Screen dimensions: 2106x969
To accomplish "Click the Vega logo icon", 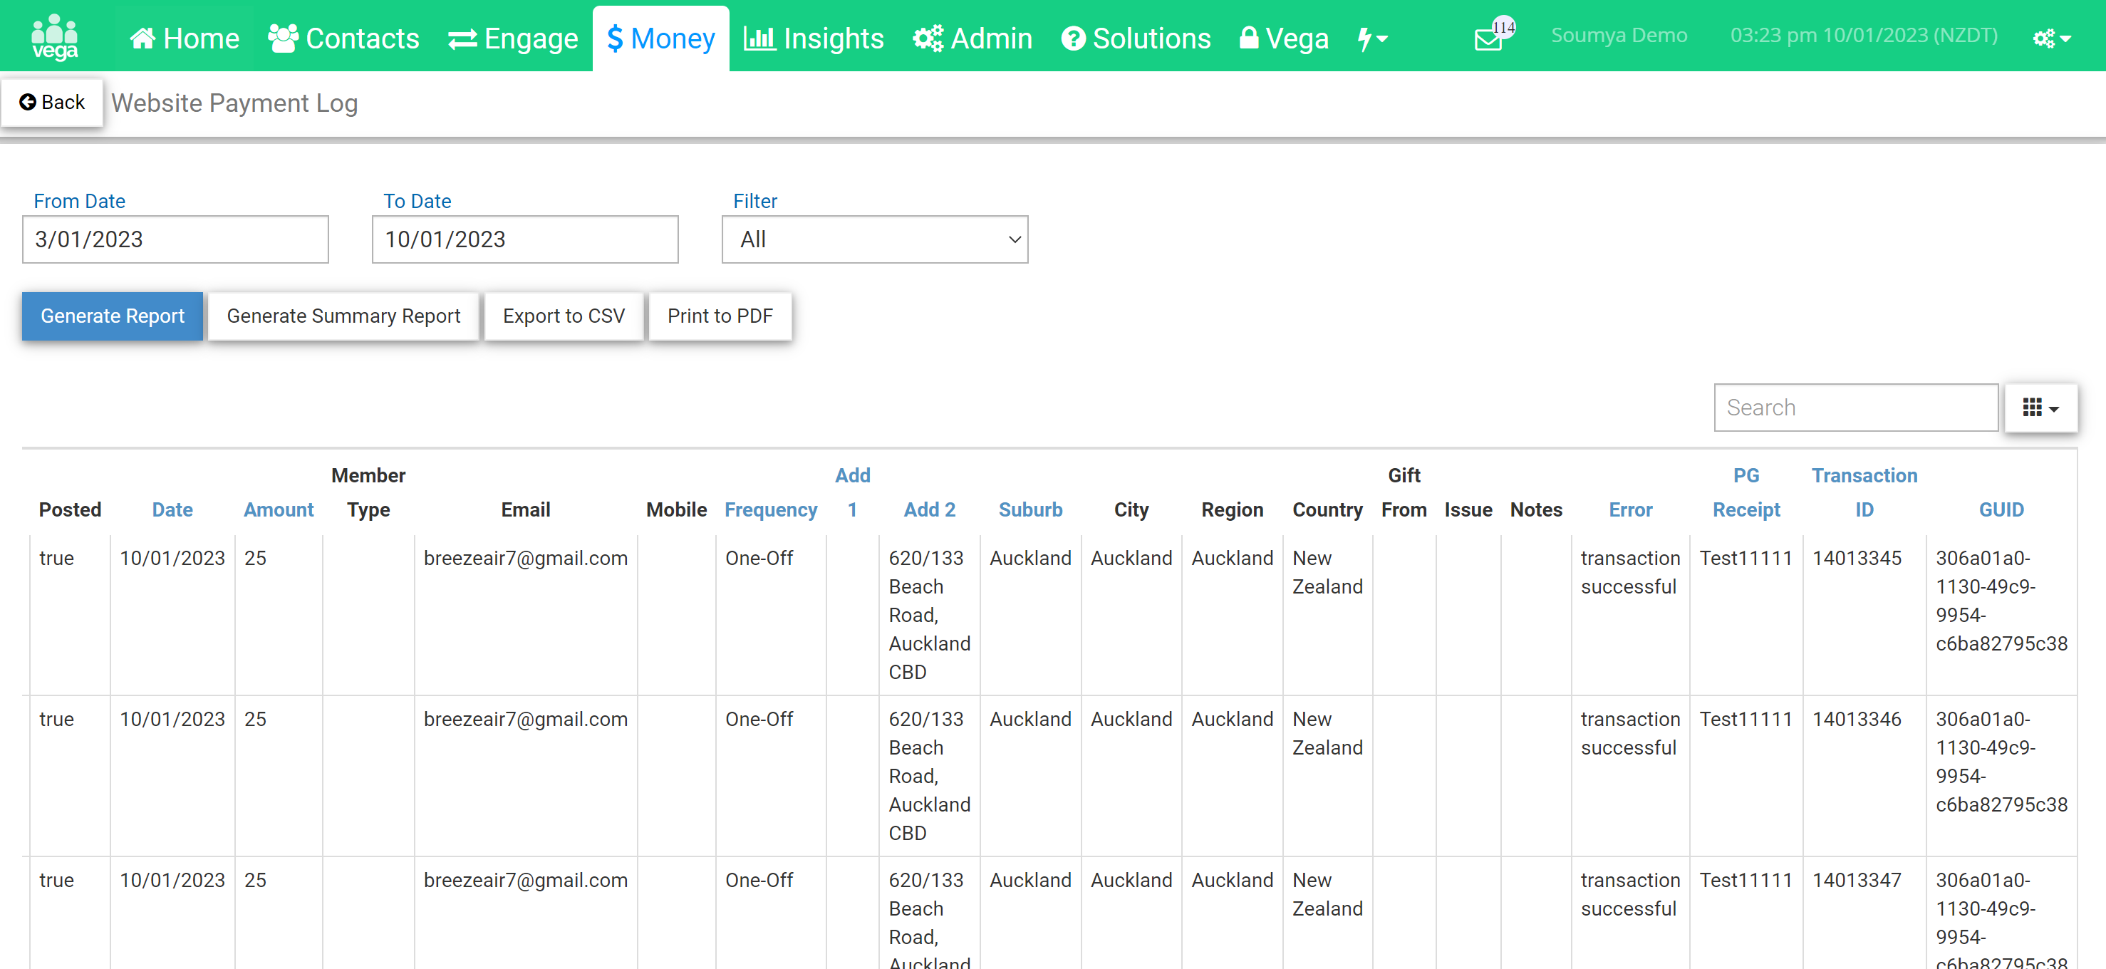I will pos(55,37).
